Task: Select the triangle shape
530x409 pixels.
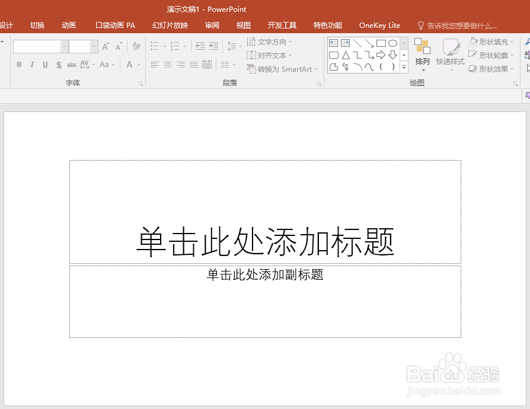Action: pos(346,55)
